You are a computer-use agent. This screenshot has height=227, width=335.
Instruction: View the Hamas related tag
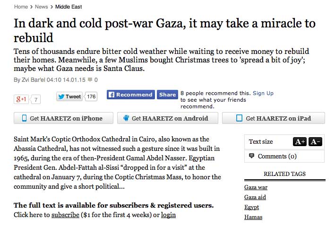[x=253, y=217]
